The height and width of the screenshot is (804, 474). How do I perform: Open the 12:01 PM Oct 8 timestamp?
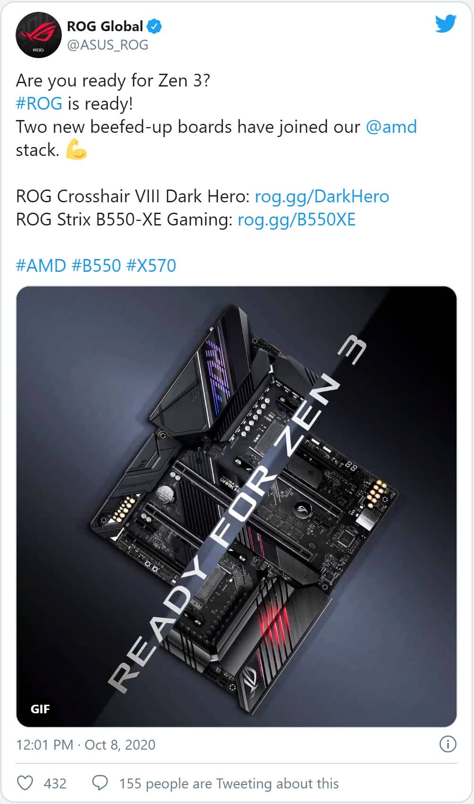(85, 744)
